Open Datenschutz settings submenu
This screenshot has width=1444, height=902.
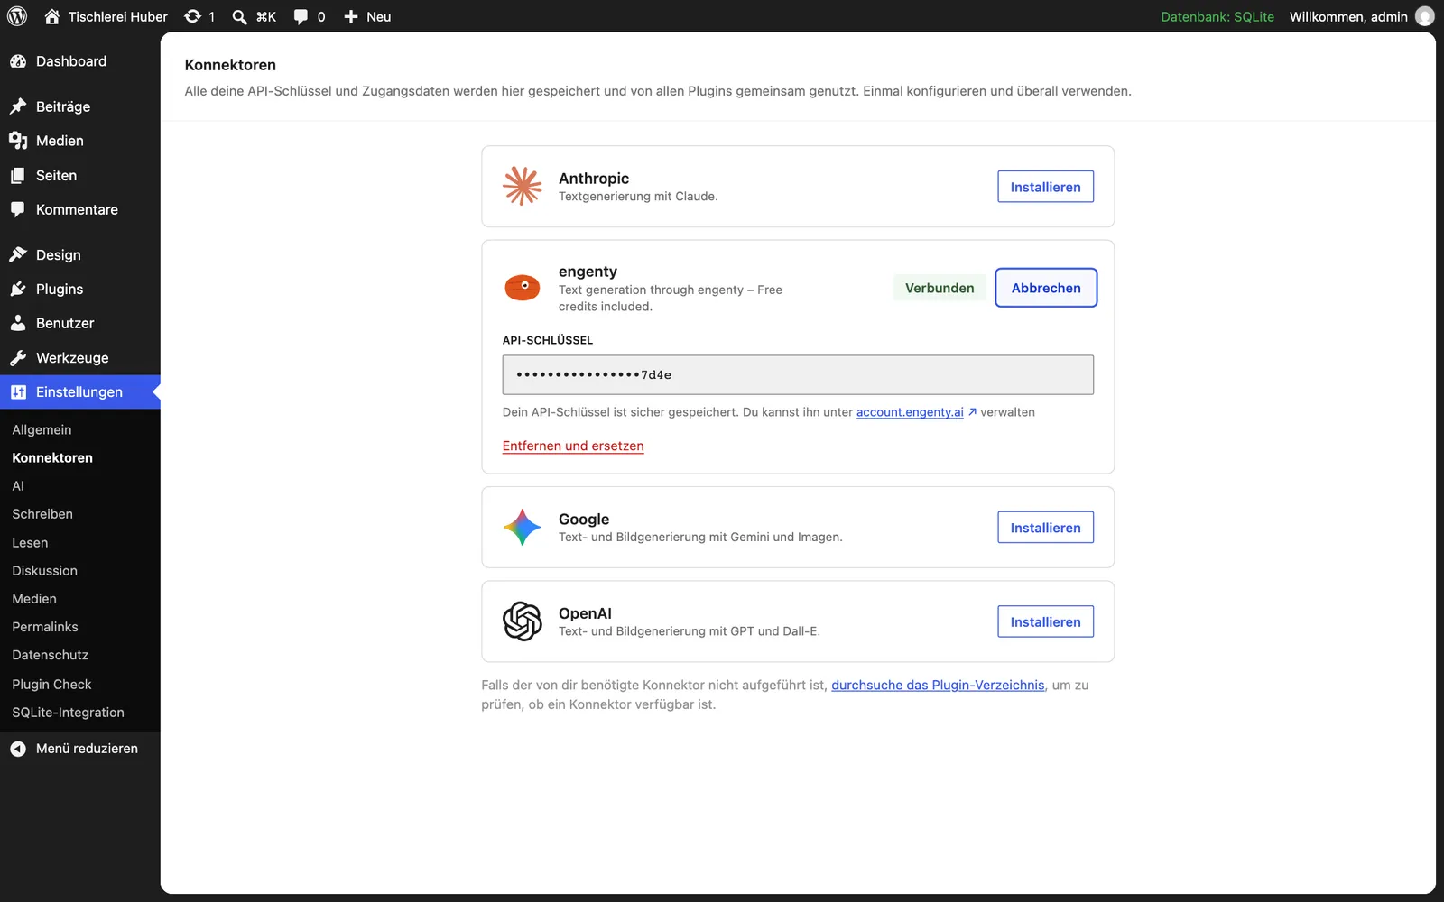(x=51, y=655)
